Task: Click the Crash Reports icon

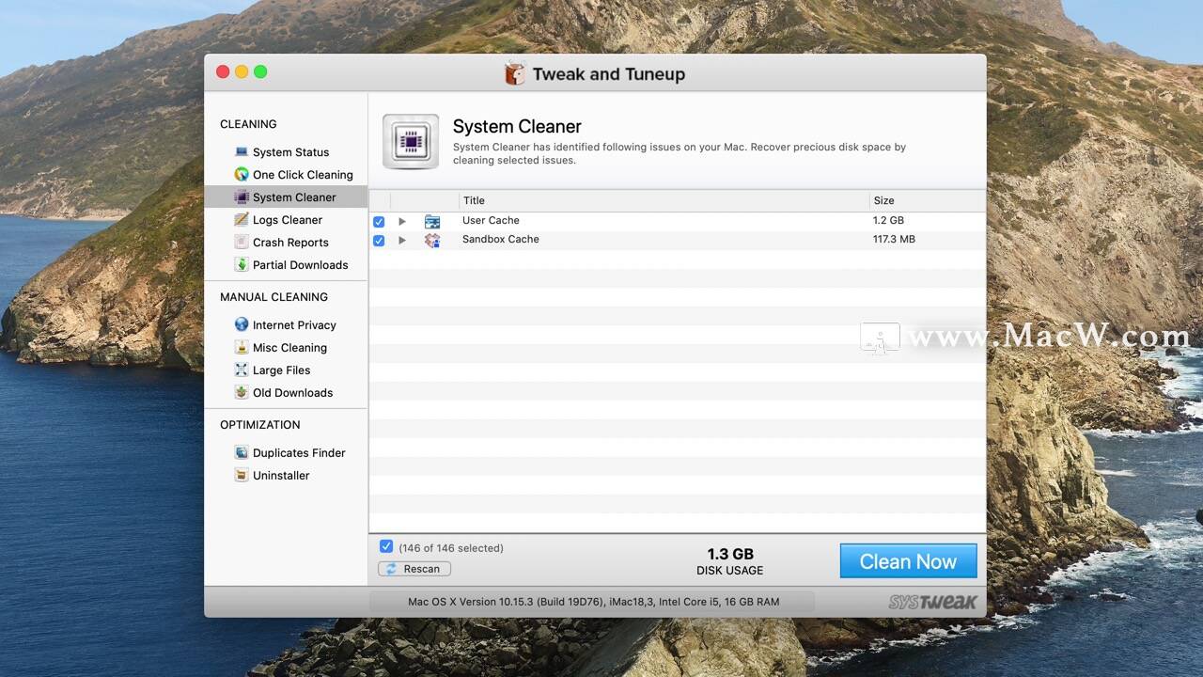Action: 242,242
